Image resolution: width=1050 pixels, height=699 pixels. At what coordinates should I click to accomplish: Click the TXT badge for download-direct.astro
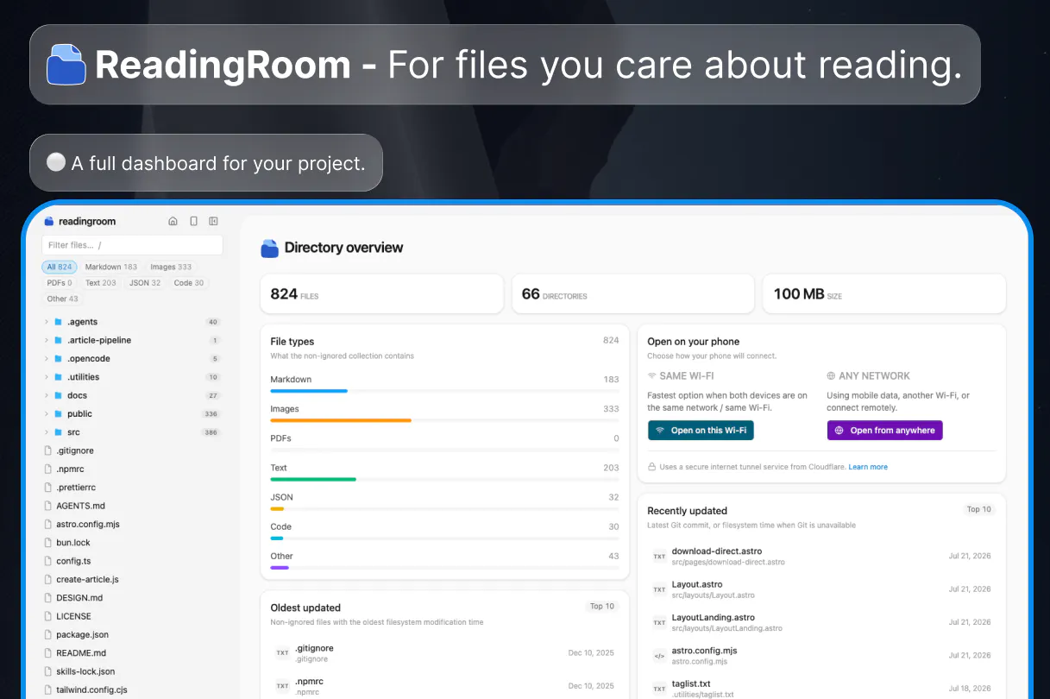click(x=659, y=557)
